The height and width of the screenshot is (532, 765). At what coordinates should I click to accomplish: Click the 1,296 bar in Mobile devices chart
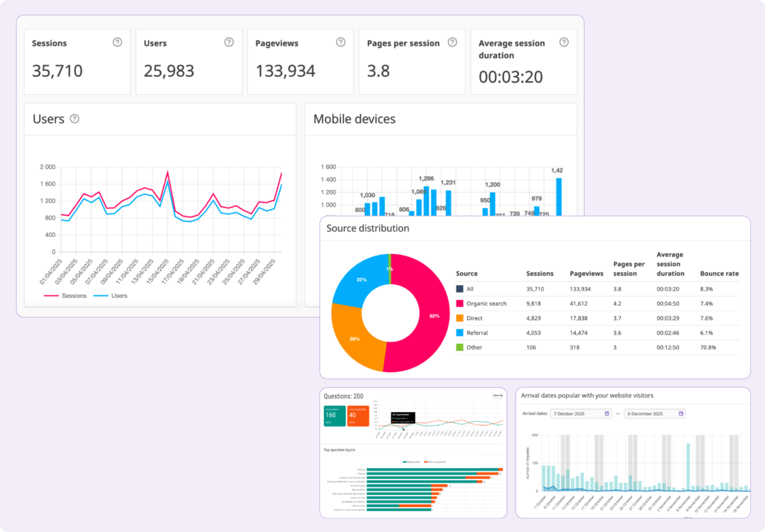coord(426,201)
